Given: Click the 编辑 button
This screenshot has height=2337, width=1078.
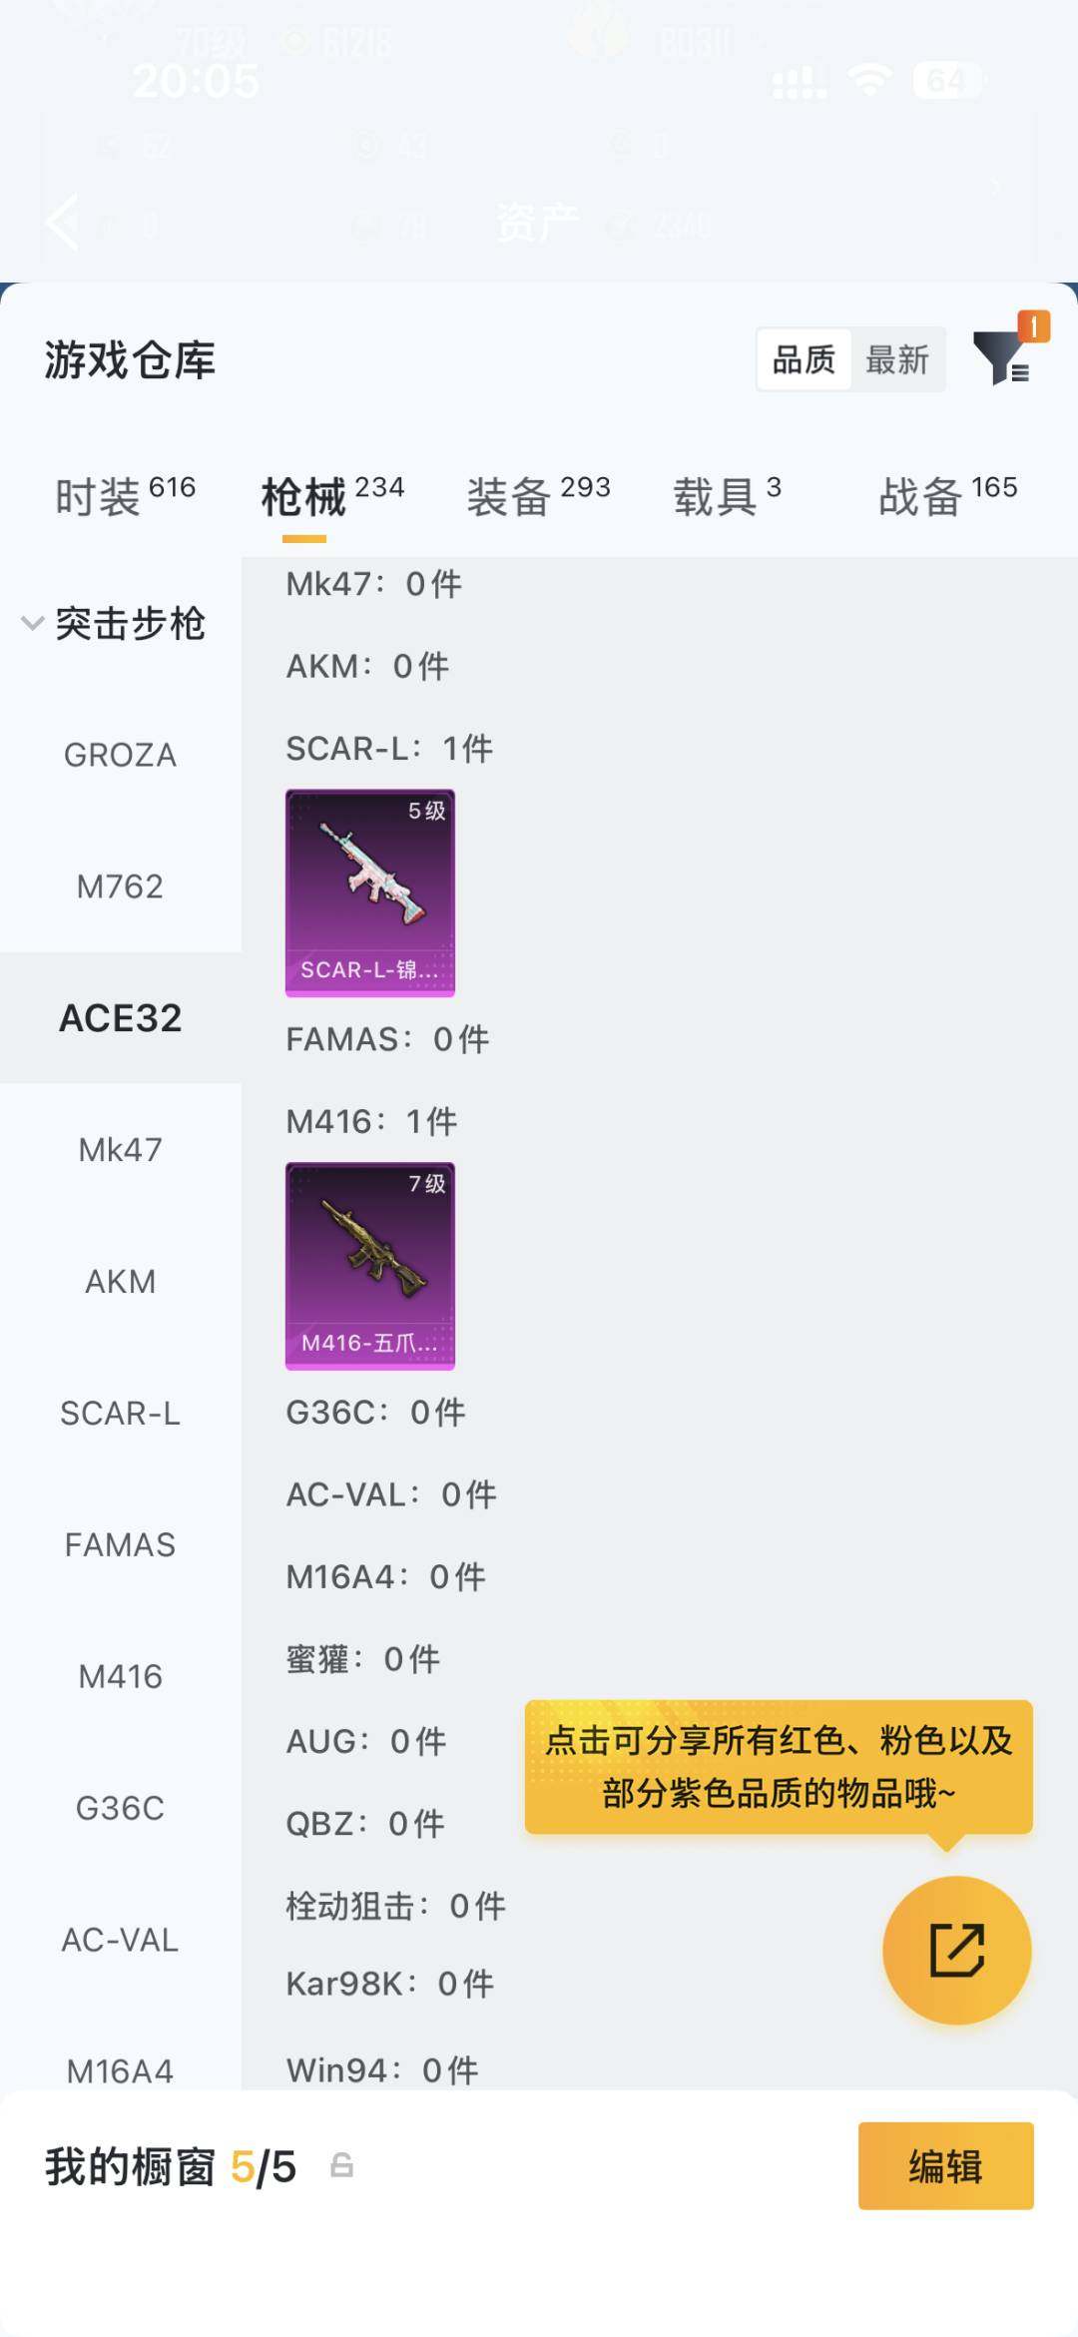Looking at the screenshot, I should 945,2166.
